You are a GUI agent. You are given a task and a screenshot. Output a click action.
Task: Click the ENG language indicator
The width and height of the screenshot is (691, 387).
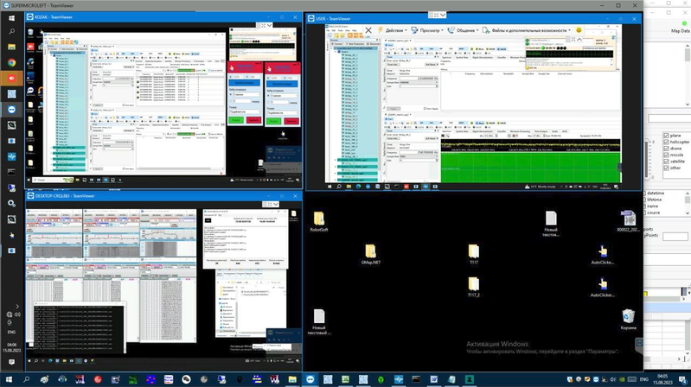pyautogui.click(x=11, y=330)
